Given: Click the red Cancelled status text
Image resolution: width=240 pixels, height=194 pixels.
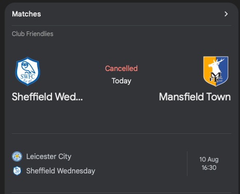Looking at the screenshot, I should click(122, 68).
